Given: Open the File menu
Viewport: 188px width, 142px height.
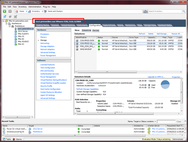Looking at the screenshot, I should [4, 7].
